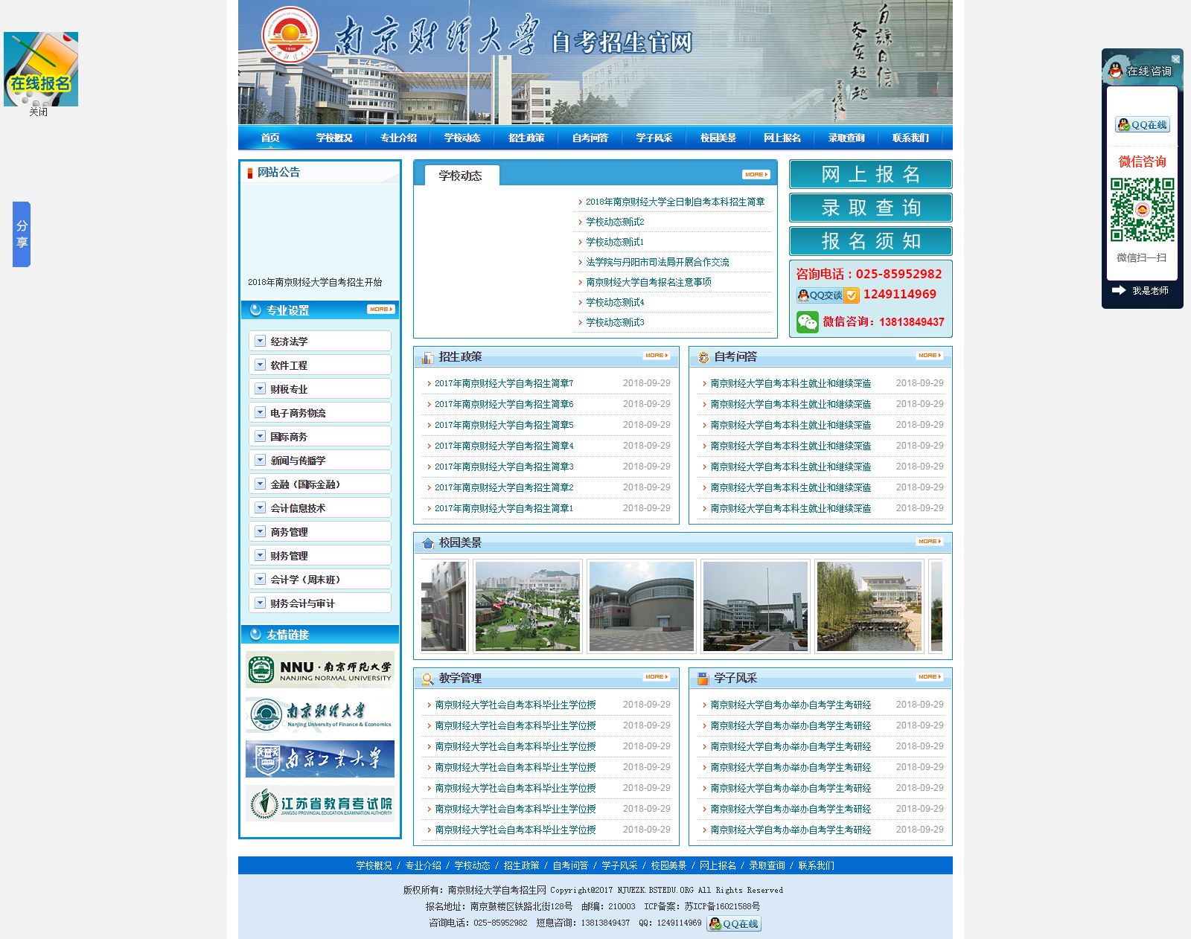Click the 招生政策 panel chart icon
The height and width of the screenshot is (939, 1191).
pos(427,357)
